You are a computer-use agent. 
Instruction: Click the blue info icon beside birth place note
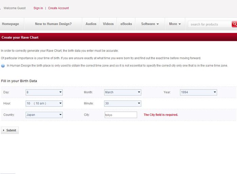(x=3, y=66)
